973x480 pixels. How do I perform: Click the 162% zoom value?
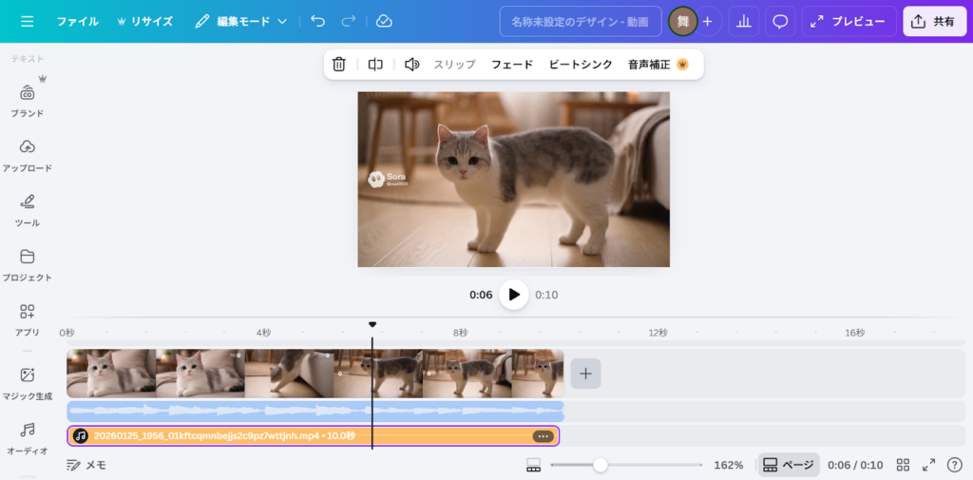pyautogui.click(x=729, y=465)
